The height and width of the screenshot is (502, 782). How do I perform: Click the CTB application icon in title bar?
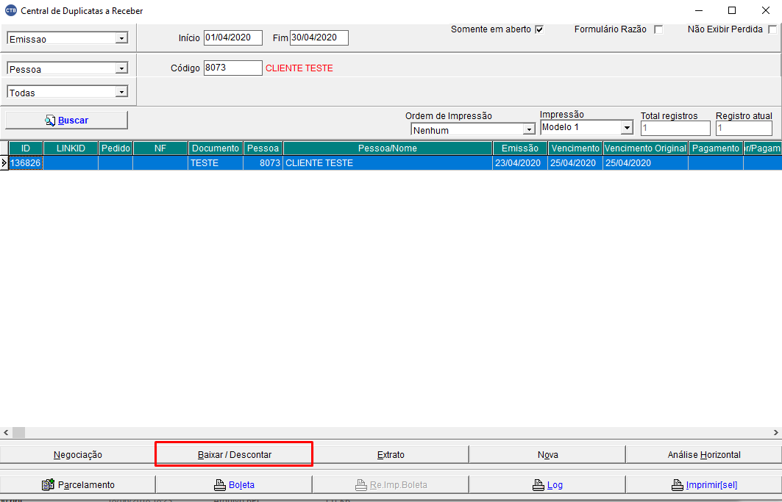10,11
